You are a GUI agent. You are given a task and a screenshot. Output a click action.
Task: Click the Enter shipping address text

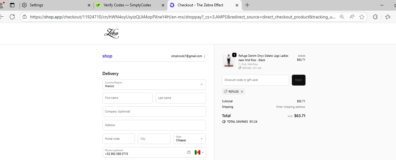pyautogui.click(x=291, y=107)
